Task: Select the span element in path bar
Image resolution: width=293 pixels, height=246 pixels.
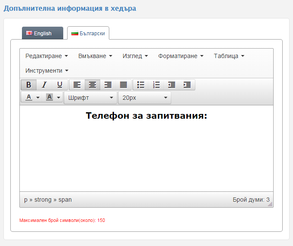Action: point(65,200)
